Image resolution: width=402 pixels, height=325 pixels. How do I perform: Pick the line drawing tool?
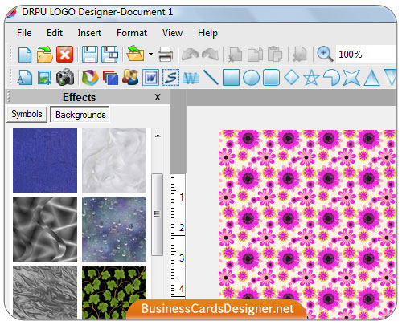pyautogui.click(x=211, y=78)
